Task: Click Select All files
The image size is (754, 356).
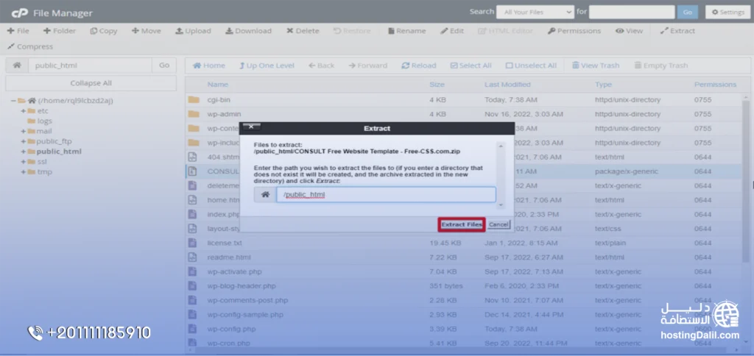Action: click(471, 65)
